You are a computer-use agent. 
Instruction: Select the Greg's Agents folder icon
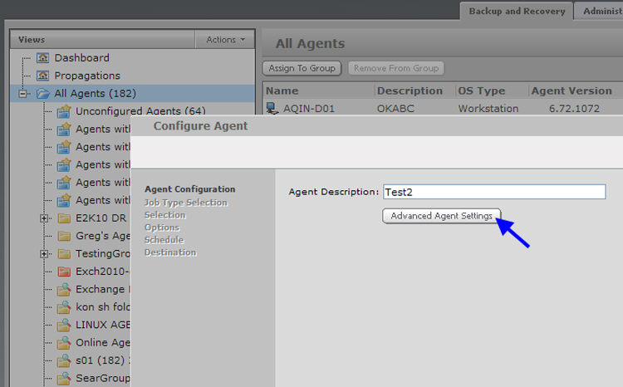64,236
